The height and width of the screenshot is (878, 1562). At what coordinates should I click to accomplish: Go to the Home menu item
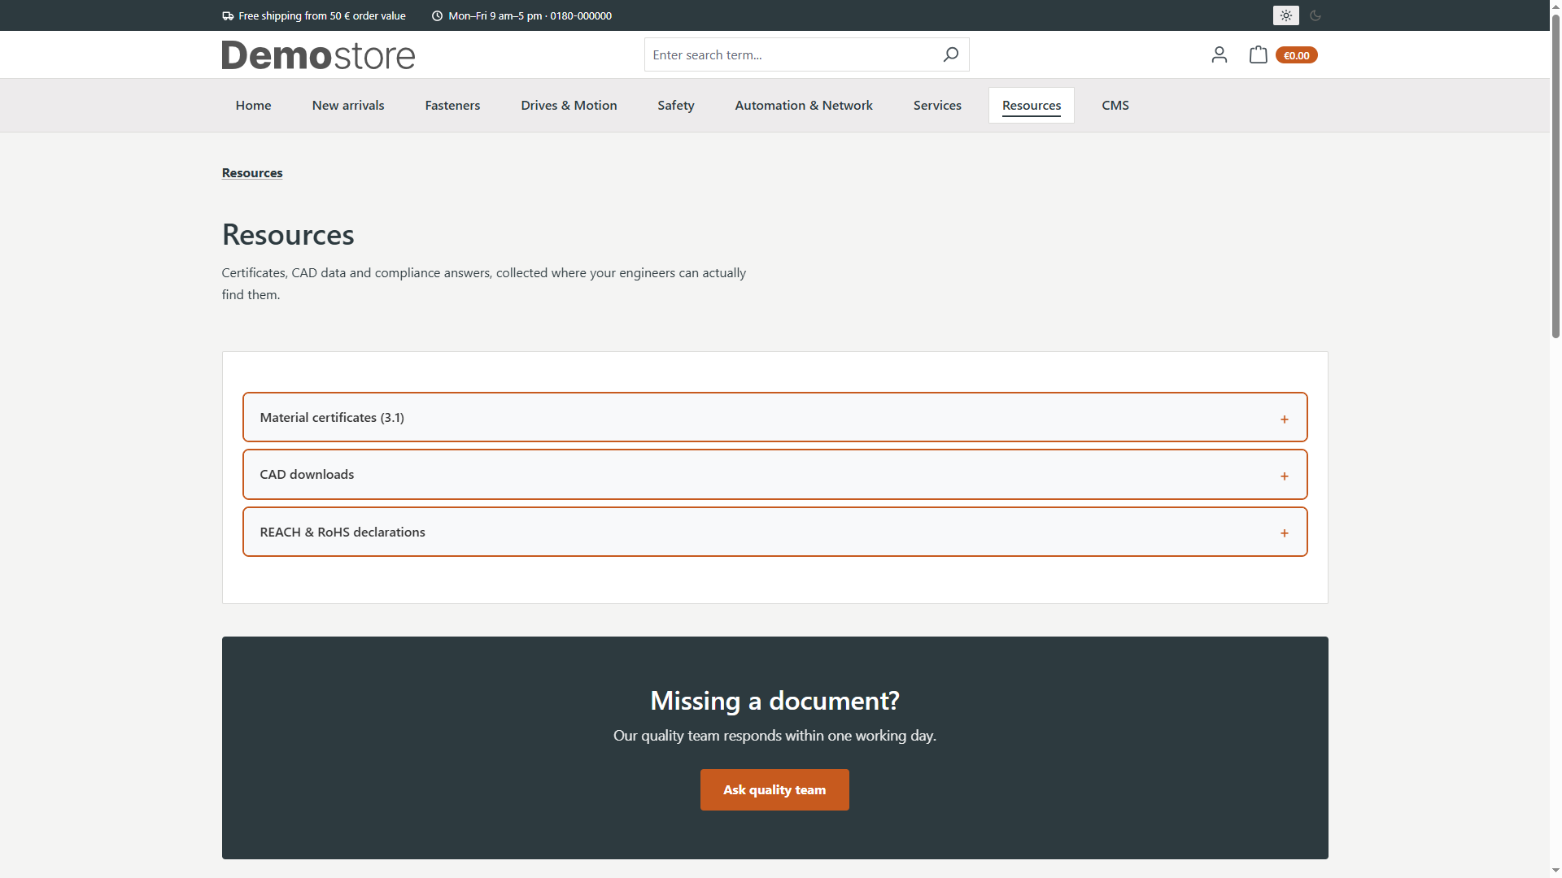pos(253,105)
